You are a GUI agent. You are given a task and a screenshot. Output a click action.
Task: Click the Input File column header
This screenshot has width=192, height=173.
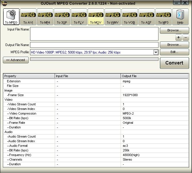tap(88, 76)
